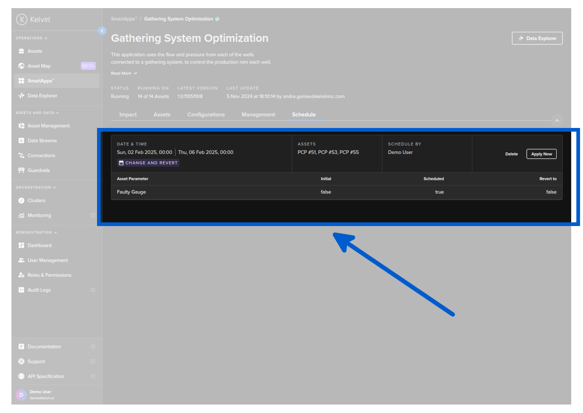Screen dimensions: 583x413
Task: Expand the description with Read More
Action: [124, 73]
